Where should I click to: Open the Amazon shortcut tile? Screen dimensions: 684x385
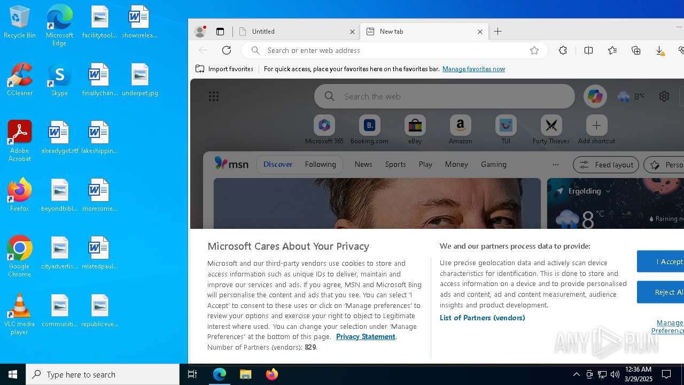point(461,129)
